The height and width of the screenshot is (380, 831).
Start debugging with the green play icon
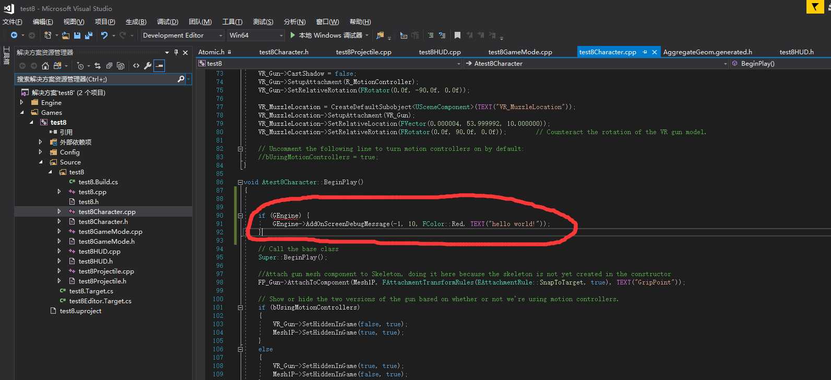click(x=293, y=35)
